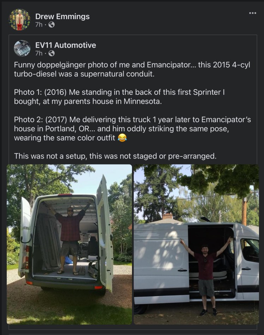Viewport: 264px width, 335px height.
Task: Click the public globe icon under Drew Emmings
Action: 52,25
